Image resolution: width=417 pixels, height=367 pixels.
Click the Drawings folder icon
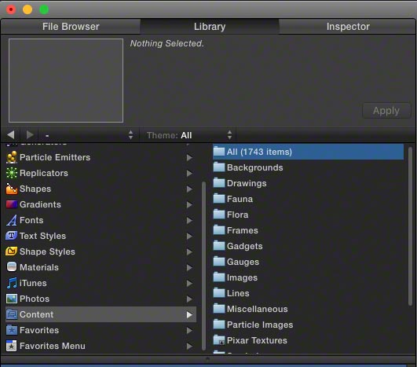pyautogui.click(x=219, y=183)
